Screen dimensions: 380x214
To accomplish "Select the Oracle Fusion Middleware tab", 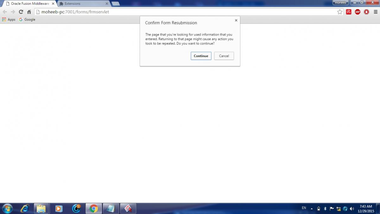I will pyautogui.click(x=28, y=3).
